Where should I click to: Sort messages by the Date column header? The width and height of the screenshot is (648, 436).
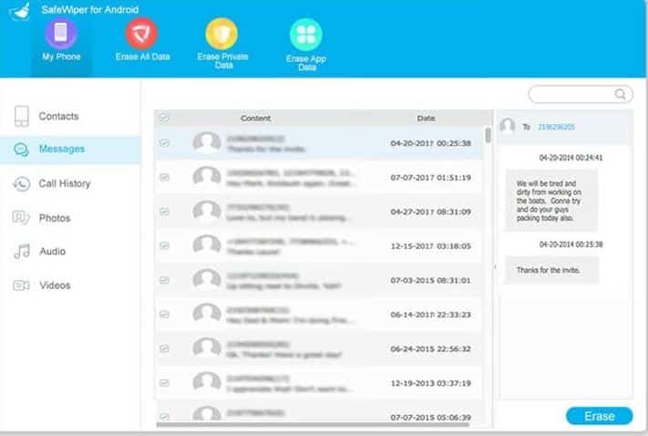point(426,119)
